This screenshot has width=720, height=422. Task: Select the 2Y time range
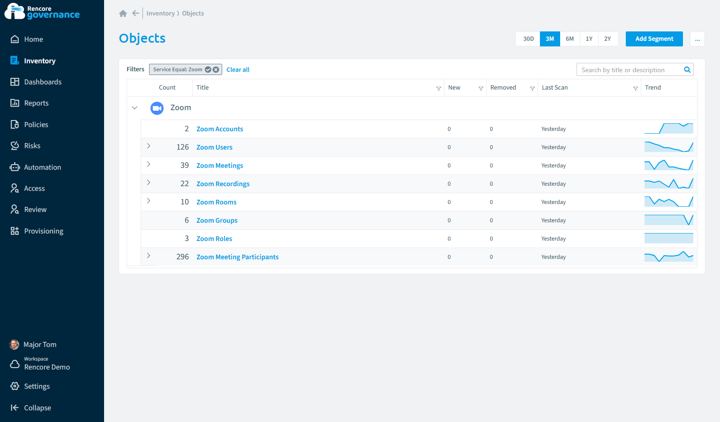pos(607,39)
